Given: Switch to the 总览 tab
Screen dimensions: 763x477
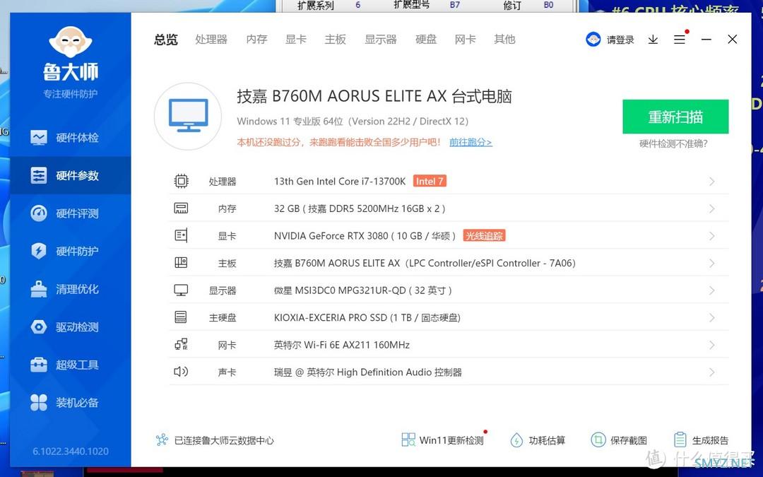Looking at the screenshot, I should 166,40.
